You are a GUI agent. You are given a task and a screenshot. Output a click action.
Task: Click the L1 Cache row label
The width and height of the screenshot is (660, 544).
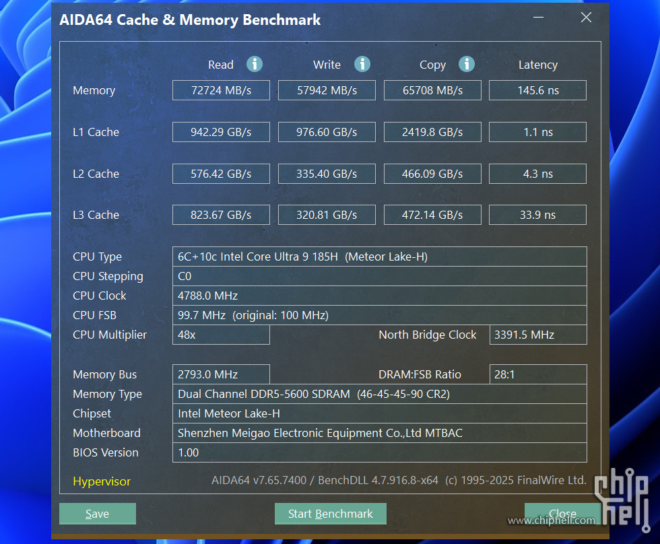[96, 132]
